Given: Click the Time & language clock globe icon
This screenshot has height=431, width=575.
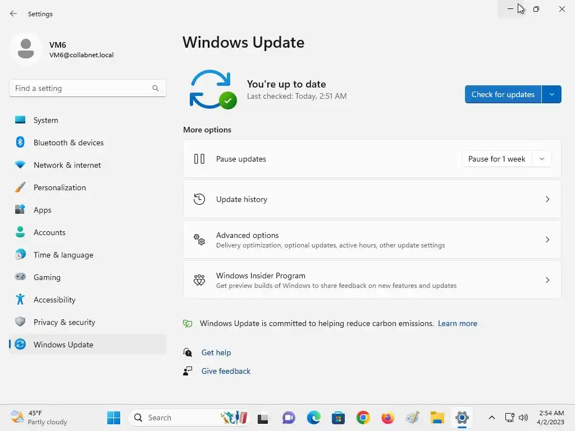Looking at the screenshot, I should pyautogui.click(x=20, y=254).
